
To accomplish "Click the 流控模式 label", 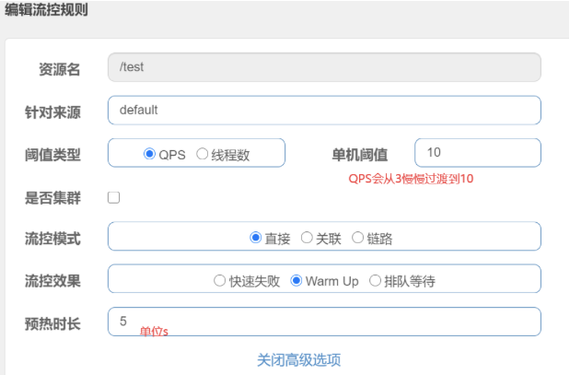I will (x=52, y=239).
